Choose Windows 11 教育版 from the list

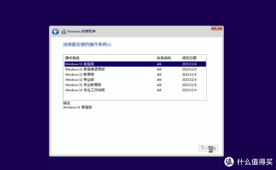point(135,74)
